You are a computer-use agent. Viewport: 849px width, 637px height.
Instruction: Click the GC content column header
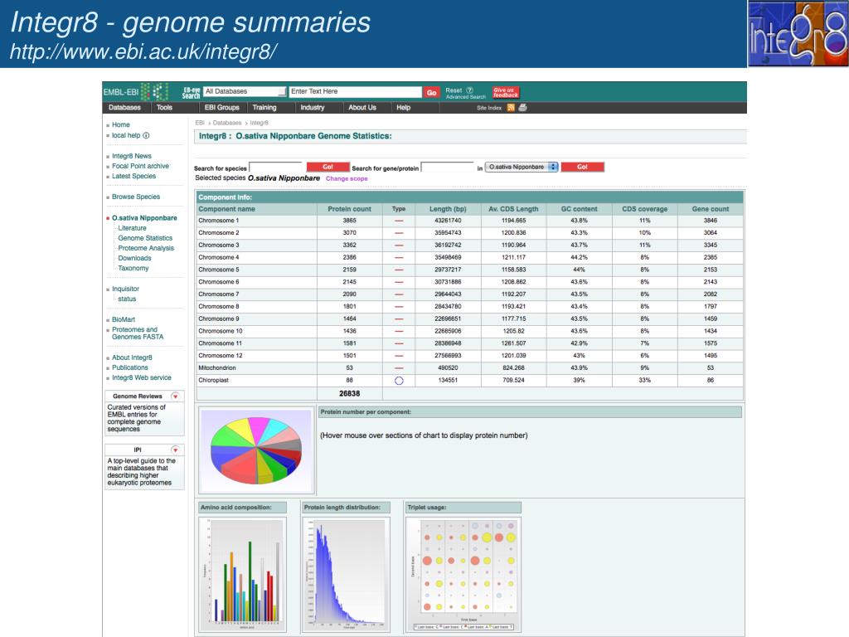(579, 209)
